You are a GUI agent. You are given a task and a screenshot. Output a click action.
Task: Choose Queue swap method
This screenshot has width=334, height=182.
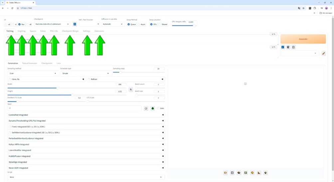pos(128,25)
